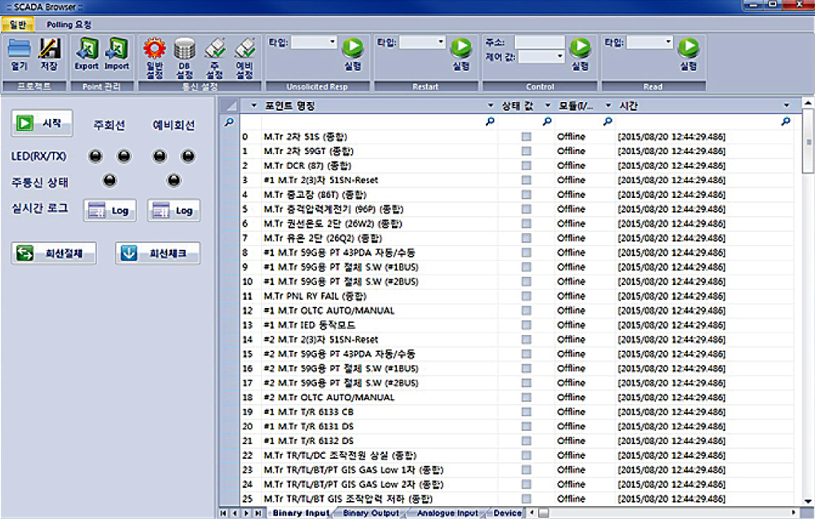Run the Unsolicited Resp 실행 button

353,55
